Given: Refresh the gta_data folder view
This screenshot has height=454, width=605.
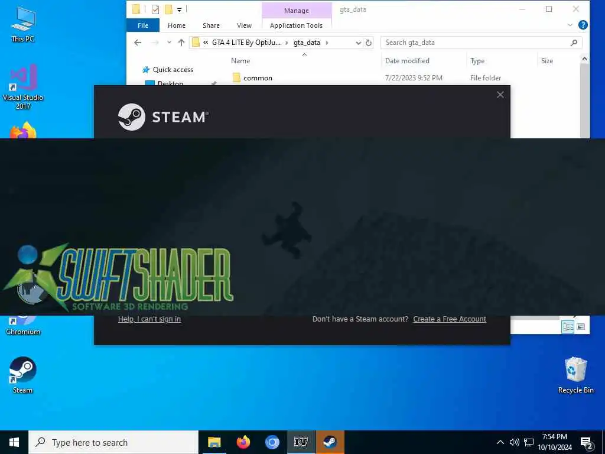Looking at the screenshot, I should coord(369,43).
